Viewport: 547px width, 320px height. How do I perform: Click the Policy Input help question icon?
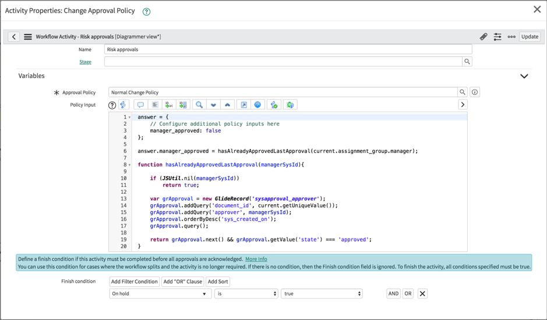(112, 105)
